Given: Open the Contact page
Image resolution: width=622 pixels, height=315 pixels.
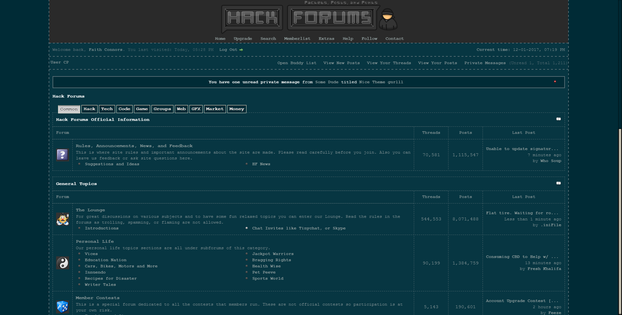Looking at the screenshot, I should pos(395,39).
